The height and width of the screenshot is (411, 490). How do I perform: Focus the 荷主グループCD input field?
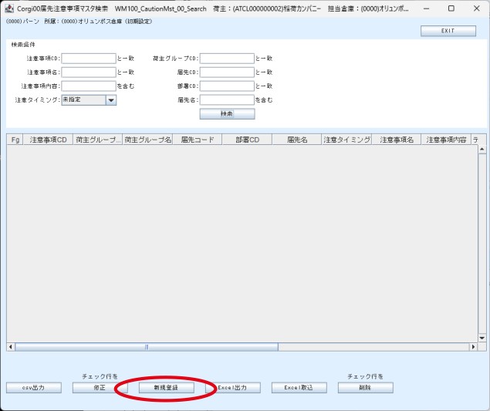pos(227,59)
